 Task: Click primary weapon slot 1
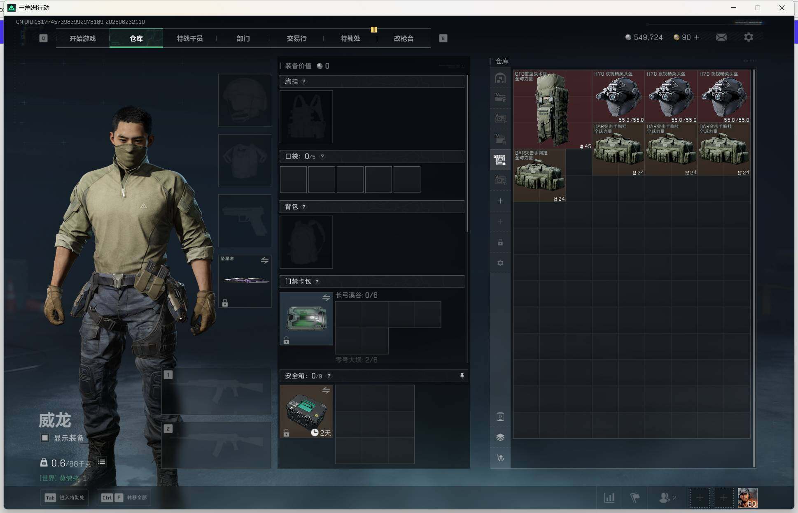(x=217, y=391)
